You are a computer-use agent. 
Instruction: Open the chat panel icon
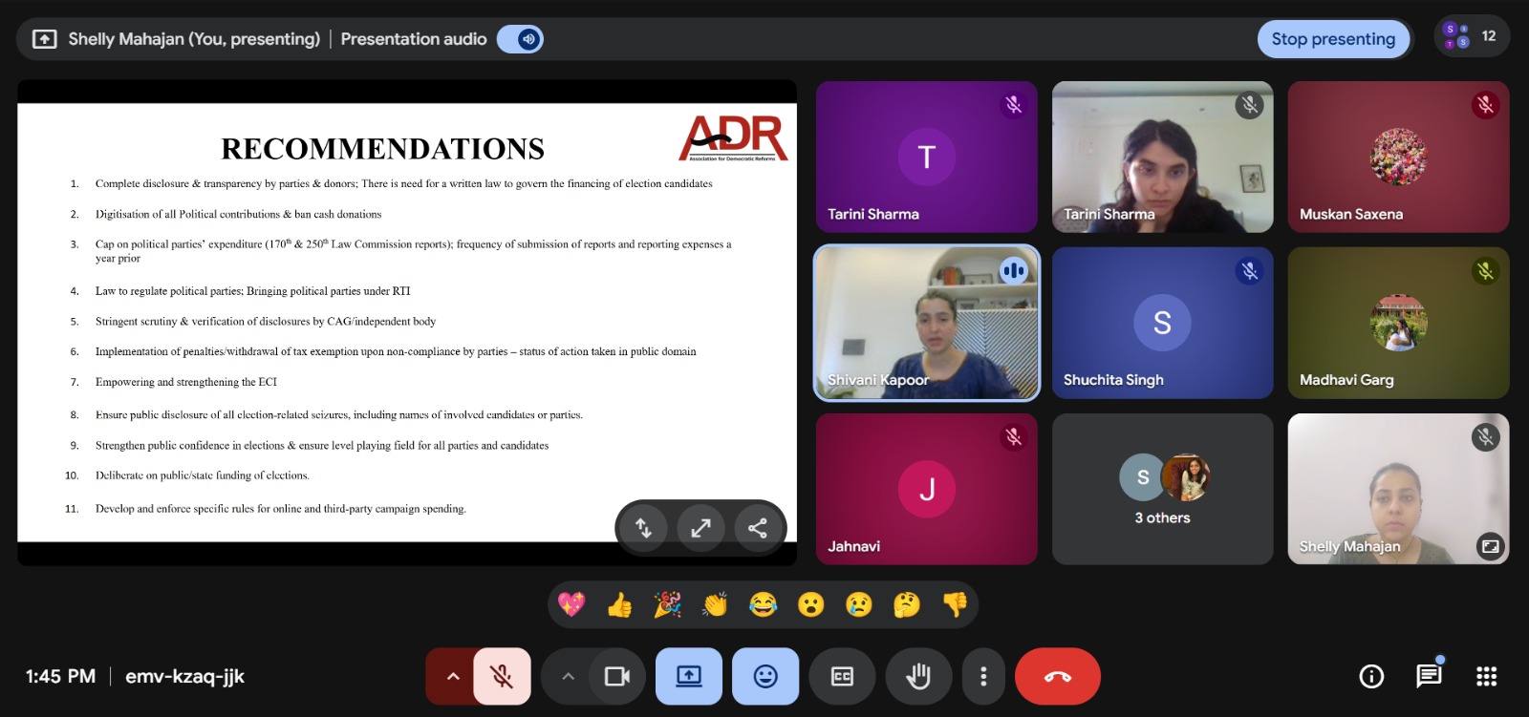(x=1428, y=677)
